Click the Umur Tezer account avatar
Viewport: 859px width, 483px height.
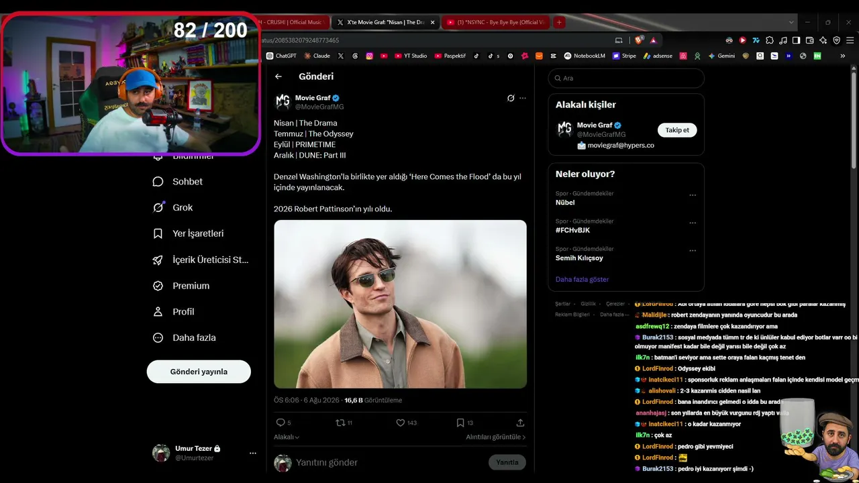(161, 453)
